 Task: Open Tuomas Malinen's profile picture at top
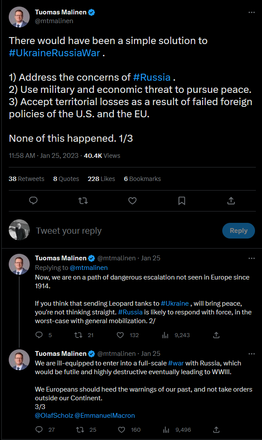tap(19, 17)
